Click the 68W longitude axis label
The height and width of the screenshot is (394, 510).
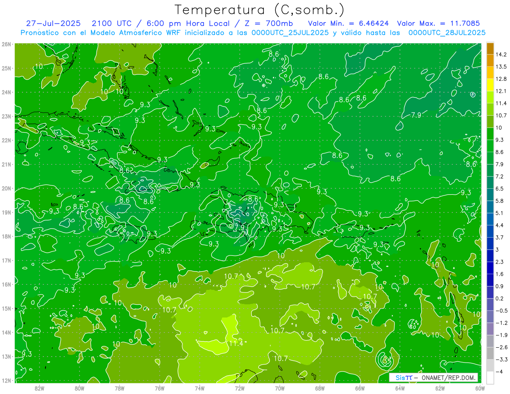click(320, 388)
